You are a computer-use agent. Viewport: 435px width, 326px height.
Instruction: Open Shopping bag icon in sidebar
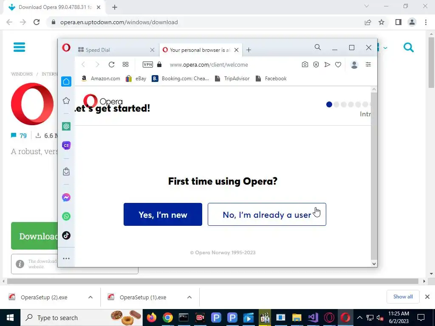coord(66,171)
